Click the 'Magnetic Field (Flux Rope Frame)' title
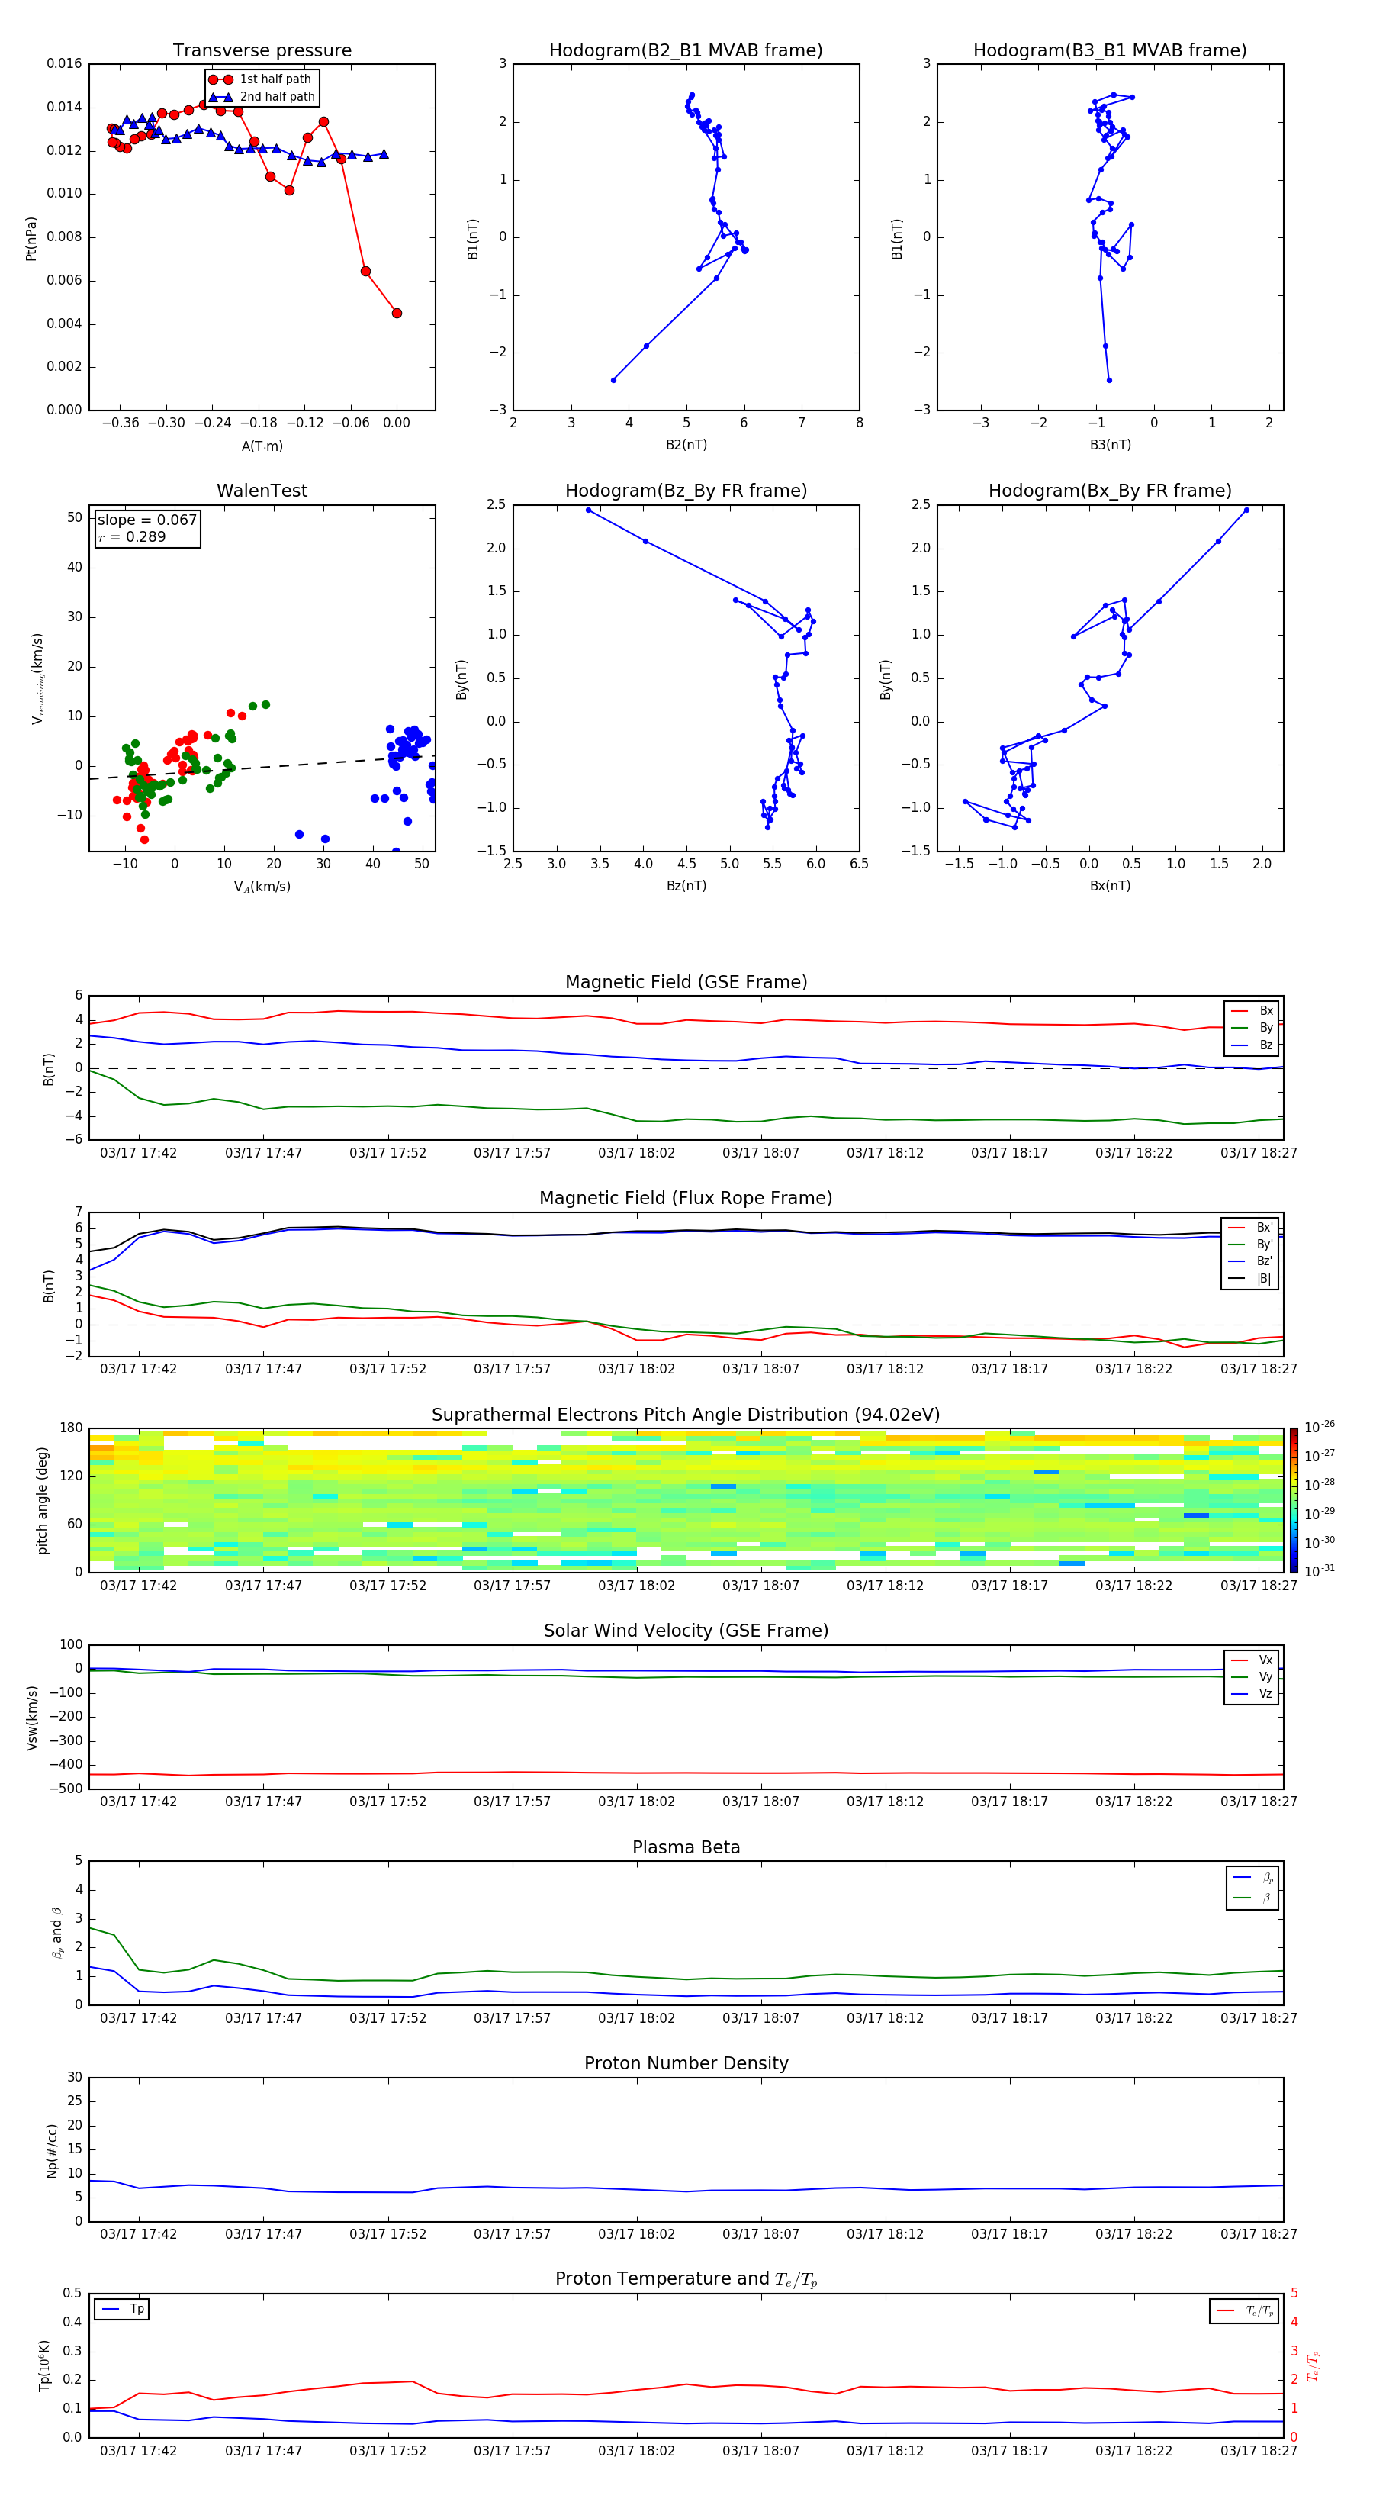 686,1199
